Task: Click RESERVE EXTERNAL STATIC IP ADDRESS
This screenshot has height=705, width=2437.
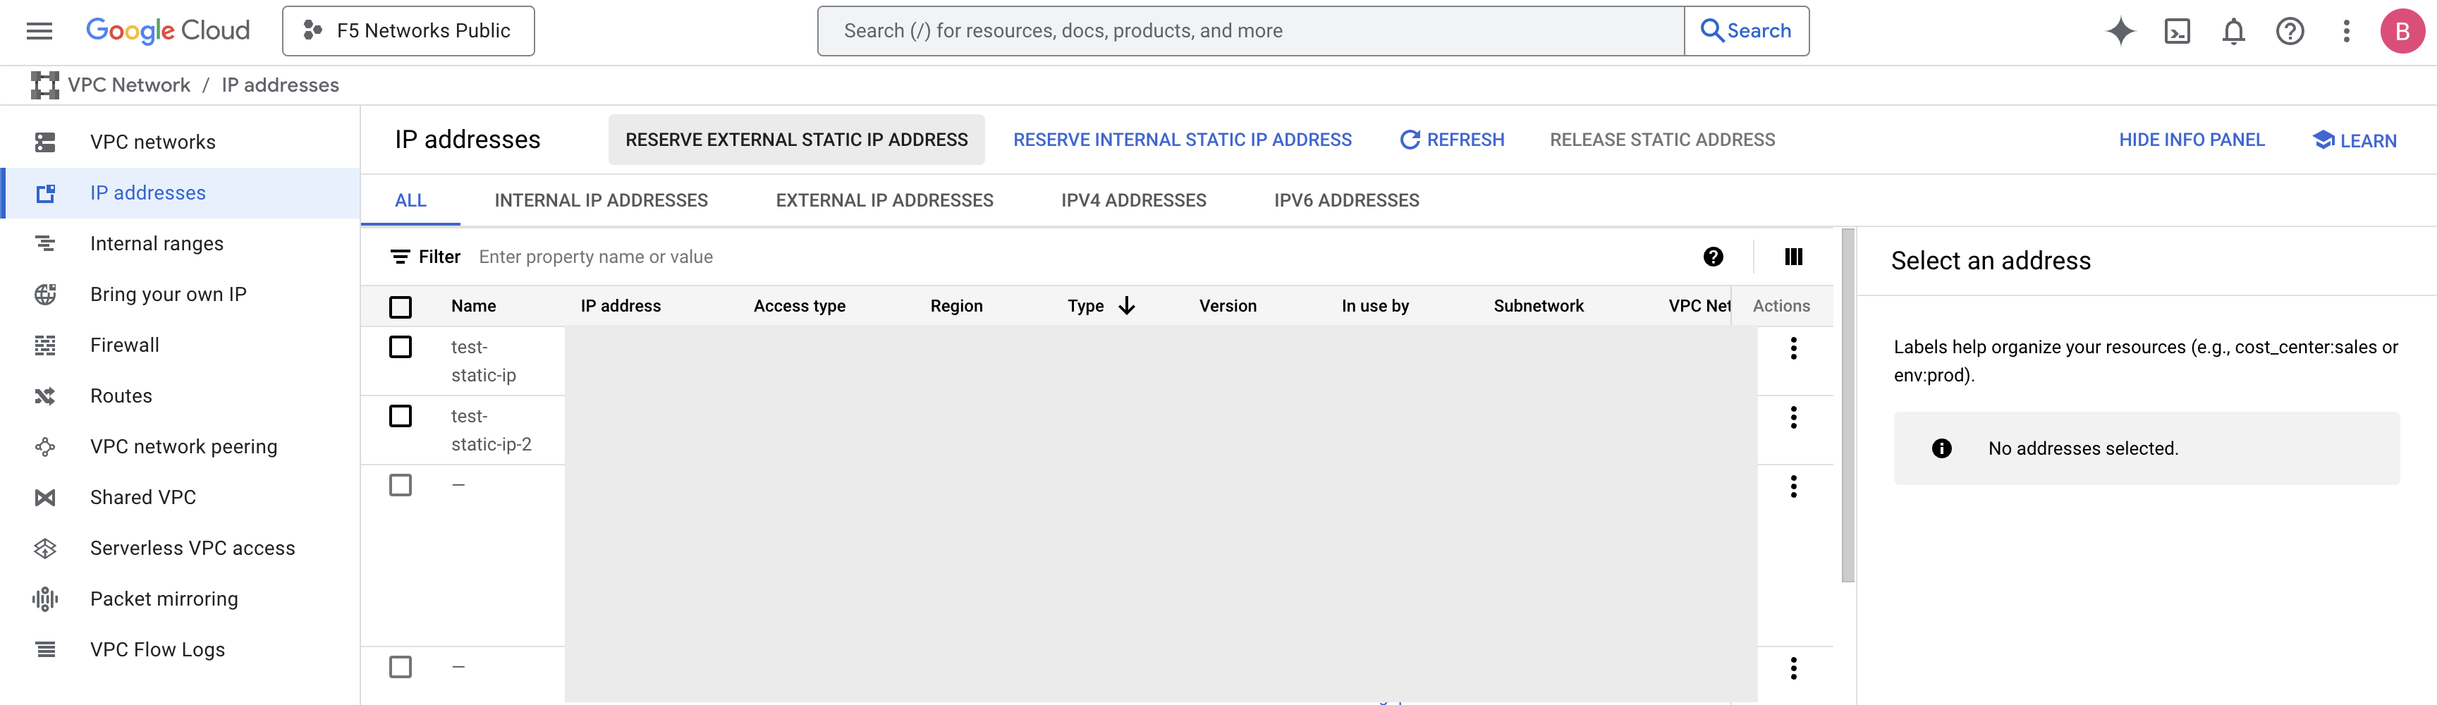Action: click(795, 139)
